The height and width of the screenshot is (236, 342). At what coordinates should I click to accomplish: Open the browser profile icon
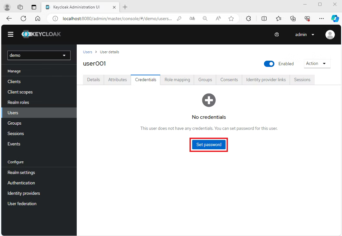pyautogui.click(x=7, y=7)
